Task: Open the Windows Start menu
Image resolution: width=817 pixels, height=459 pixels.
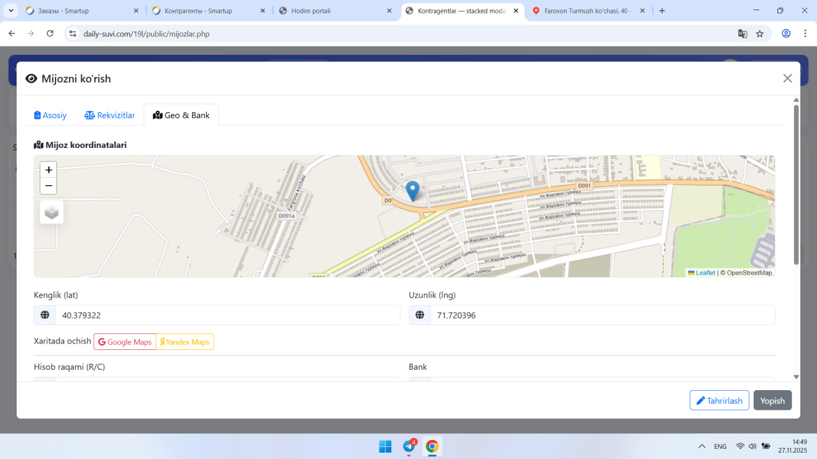Action: point(386,446)
